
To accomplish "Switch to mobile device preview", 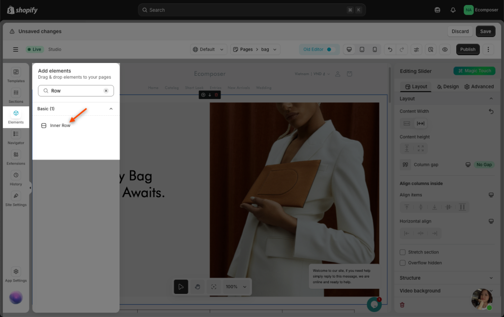I will (x=375, y=49).
